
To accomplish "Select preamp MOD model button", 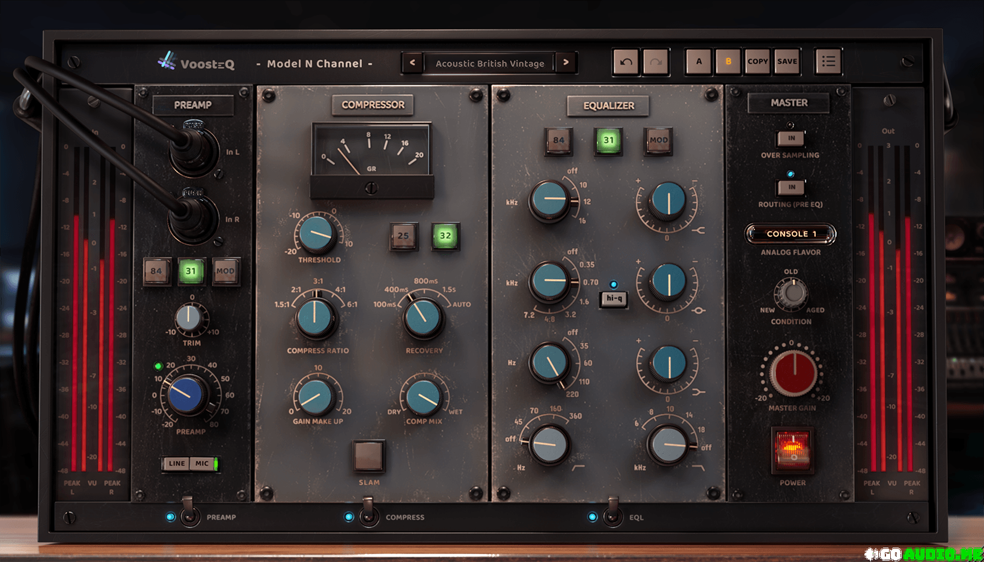I will 225,271.
